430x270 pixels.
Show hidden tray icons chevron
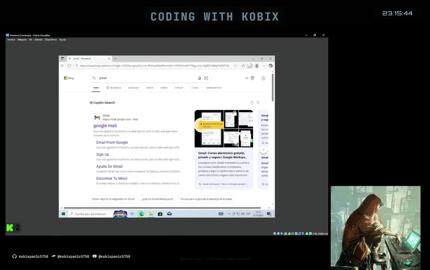[x=229, y=214]
